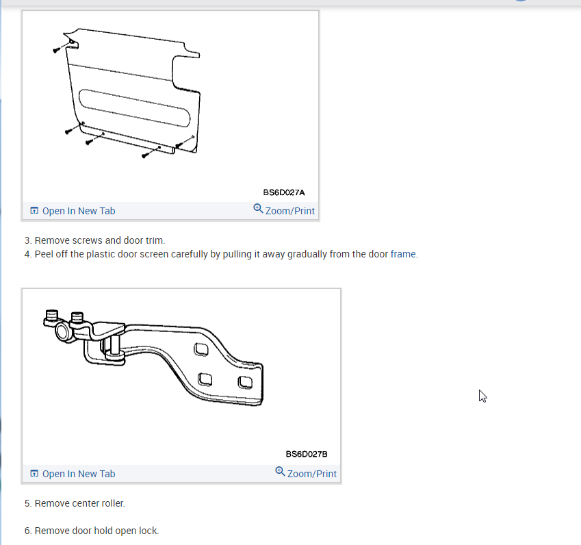The width and height of the screenshot is (581, 545).
Task: Click the magnifier icon under center roller diagram
Action: point(280,471)
